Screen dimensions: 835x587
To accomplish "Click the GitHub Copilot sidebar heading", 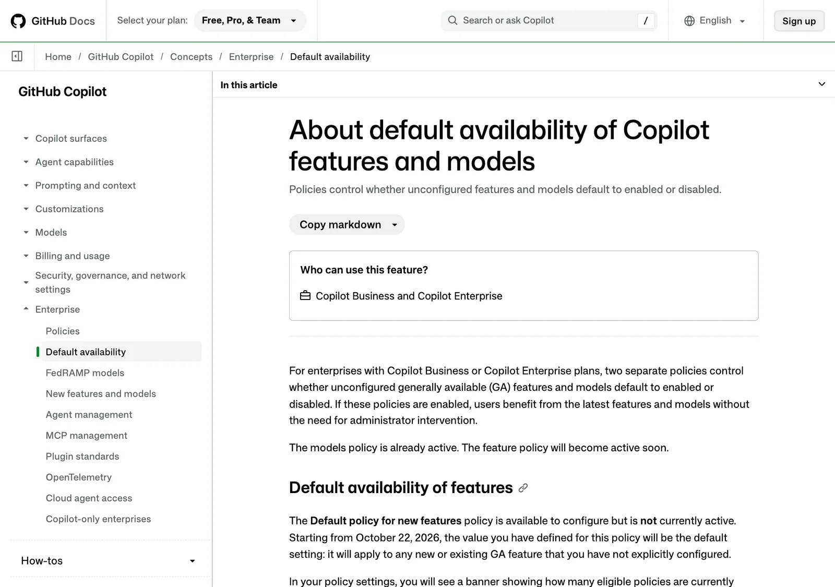I will point(63,92).
